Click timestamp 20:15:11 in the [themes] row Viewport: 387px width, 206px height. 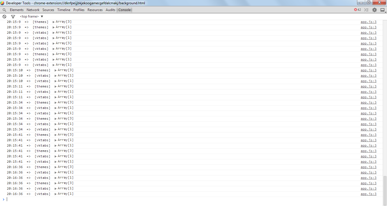(15, 86)
